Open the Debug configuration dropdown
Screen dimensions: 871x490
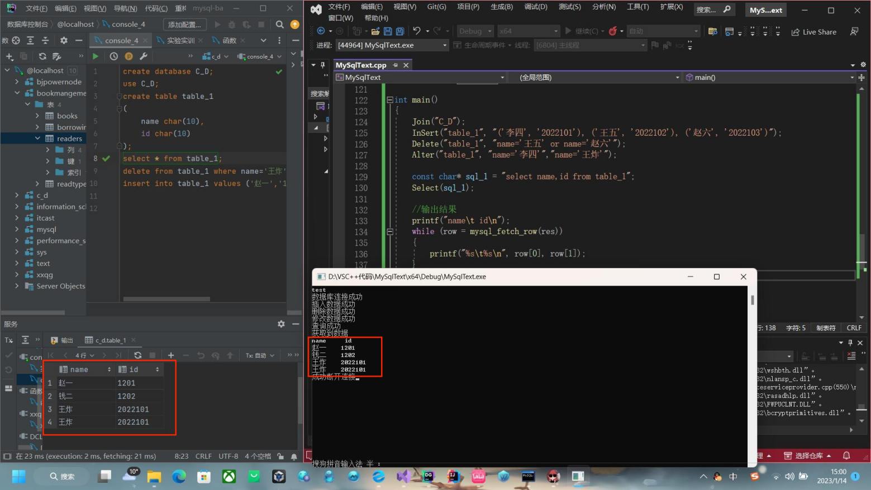click(x=475, y=31)
